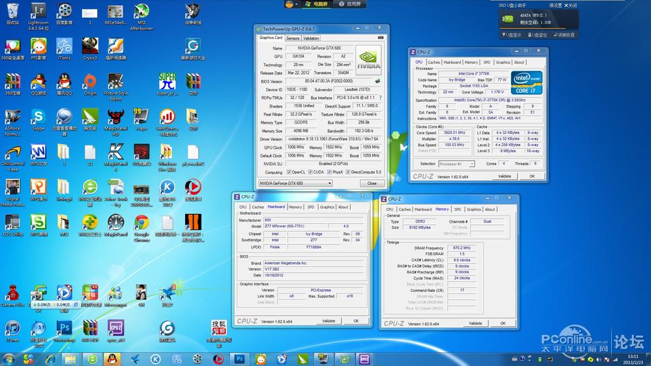Open the Caches tab in the CPU-Z processor window

click(x=434, y=62)
